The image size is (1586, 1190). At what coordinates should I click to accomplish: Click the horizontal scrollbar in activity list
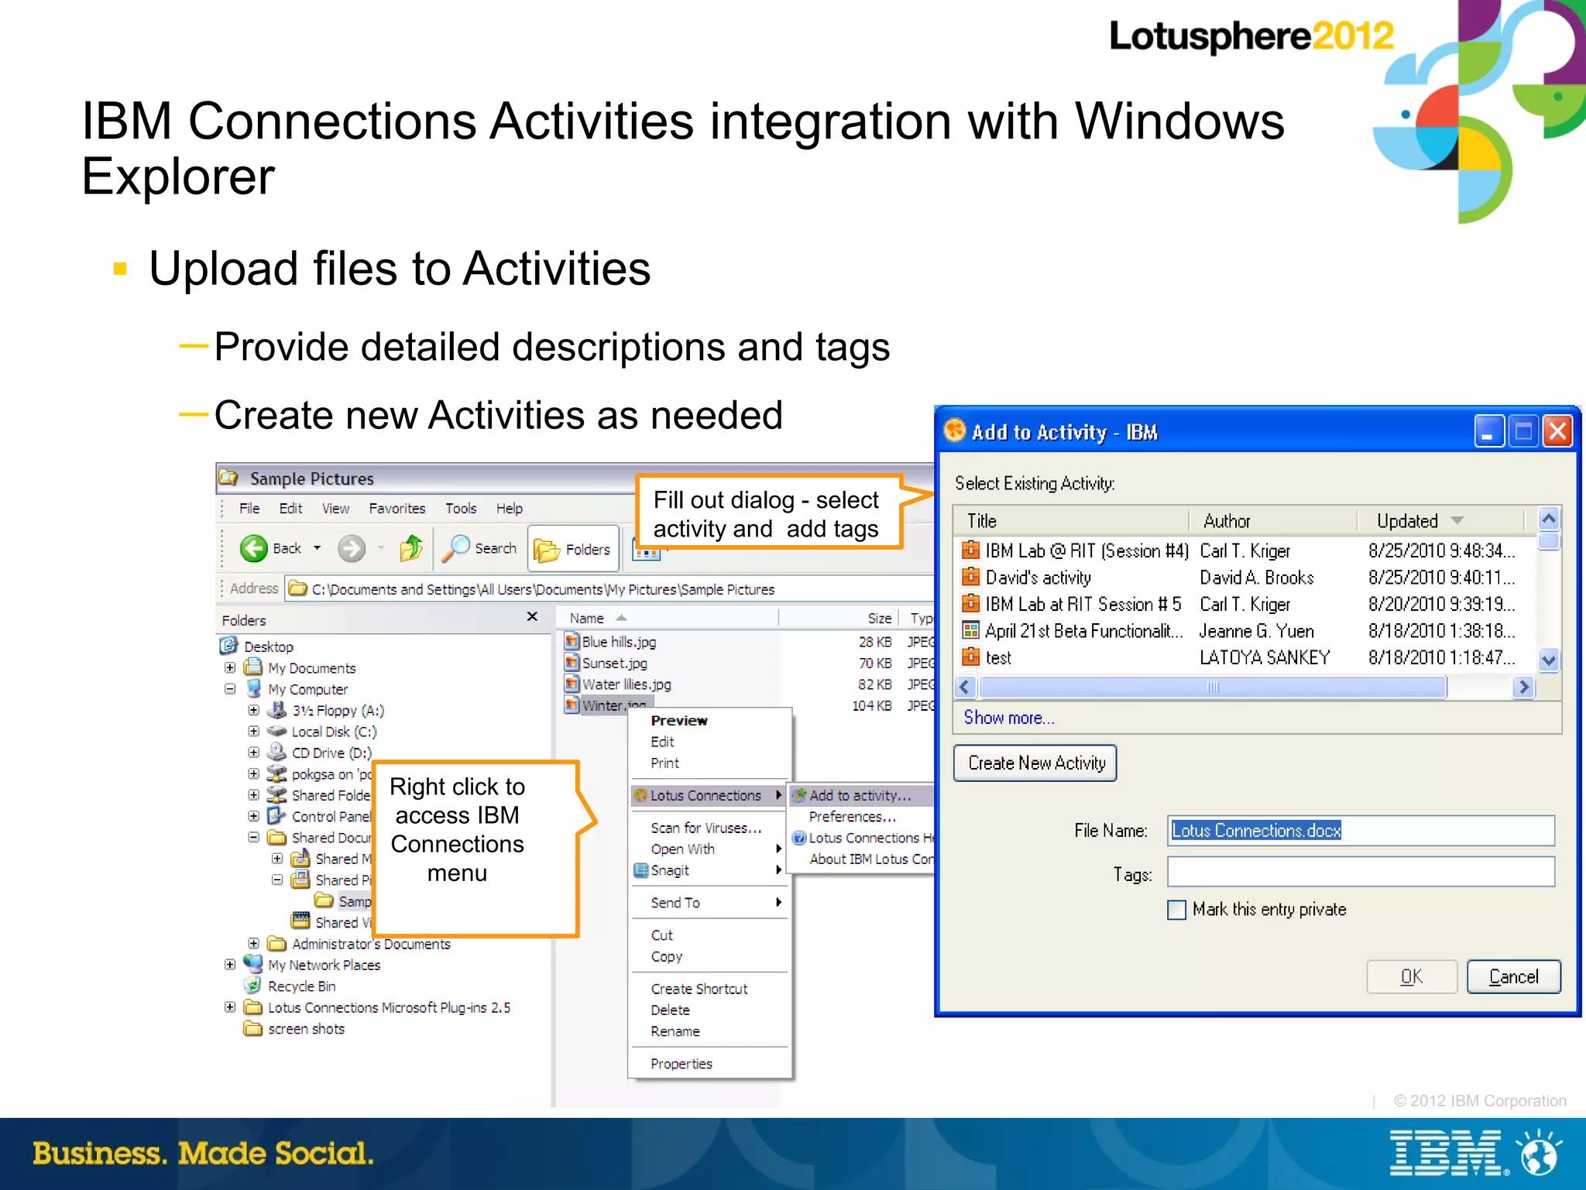tap(1212, 687)
